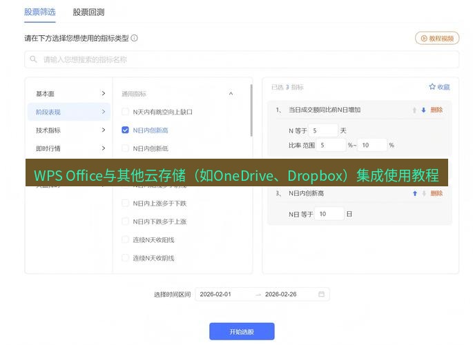The height and width of the screenshot is (345, 473).
Task: Check the N日内上涨多于下跌 checkbox
Action: pyautogui.click(x=125, y=203)
